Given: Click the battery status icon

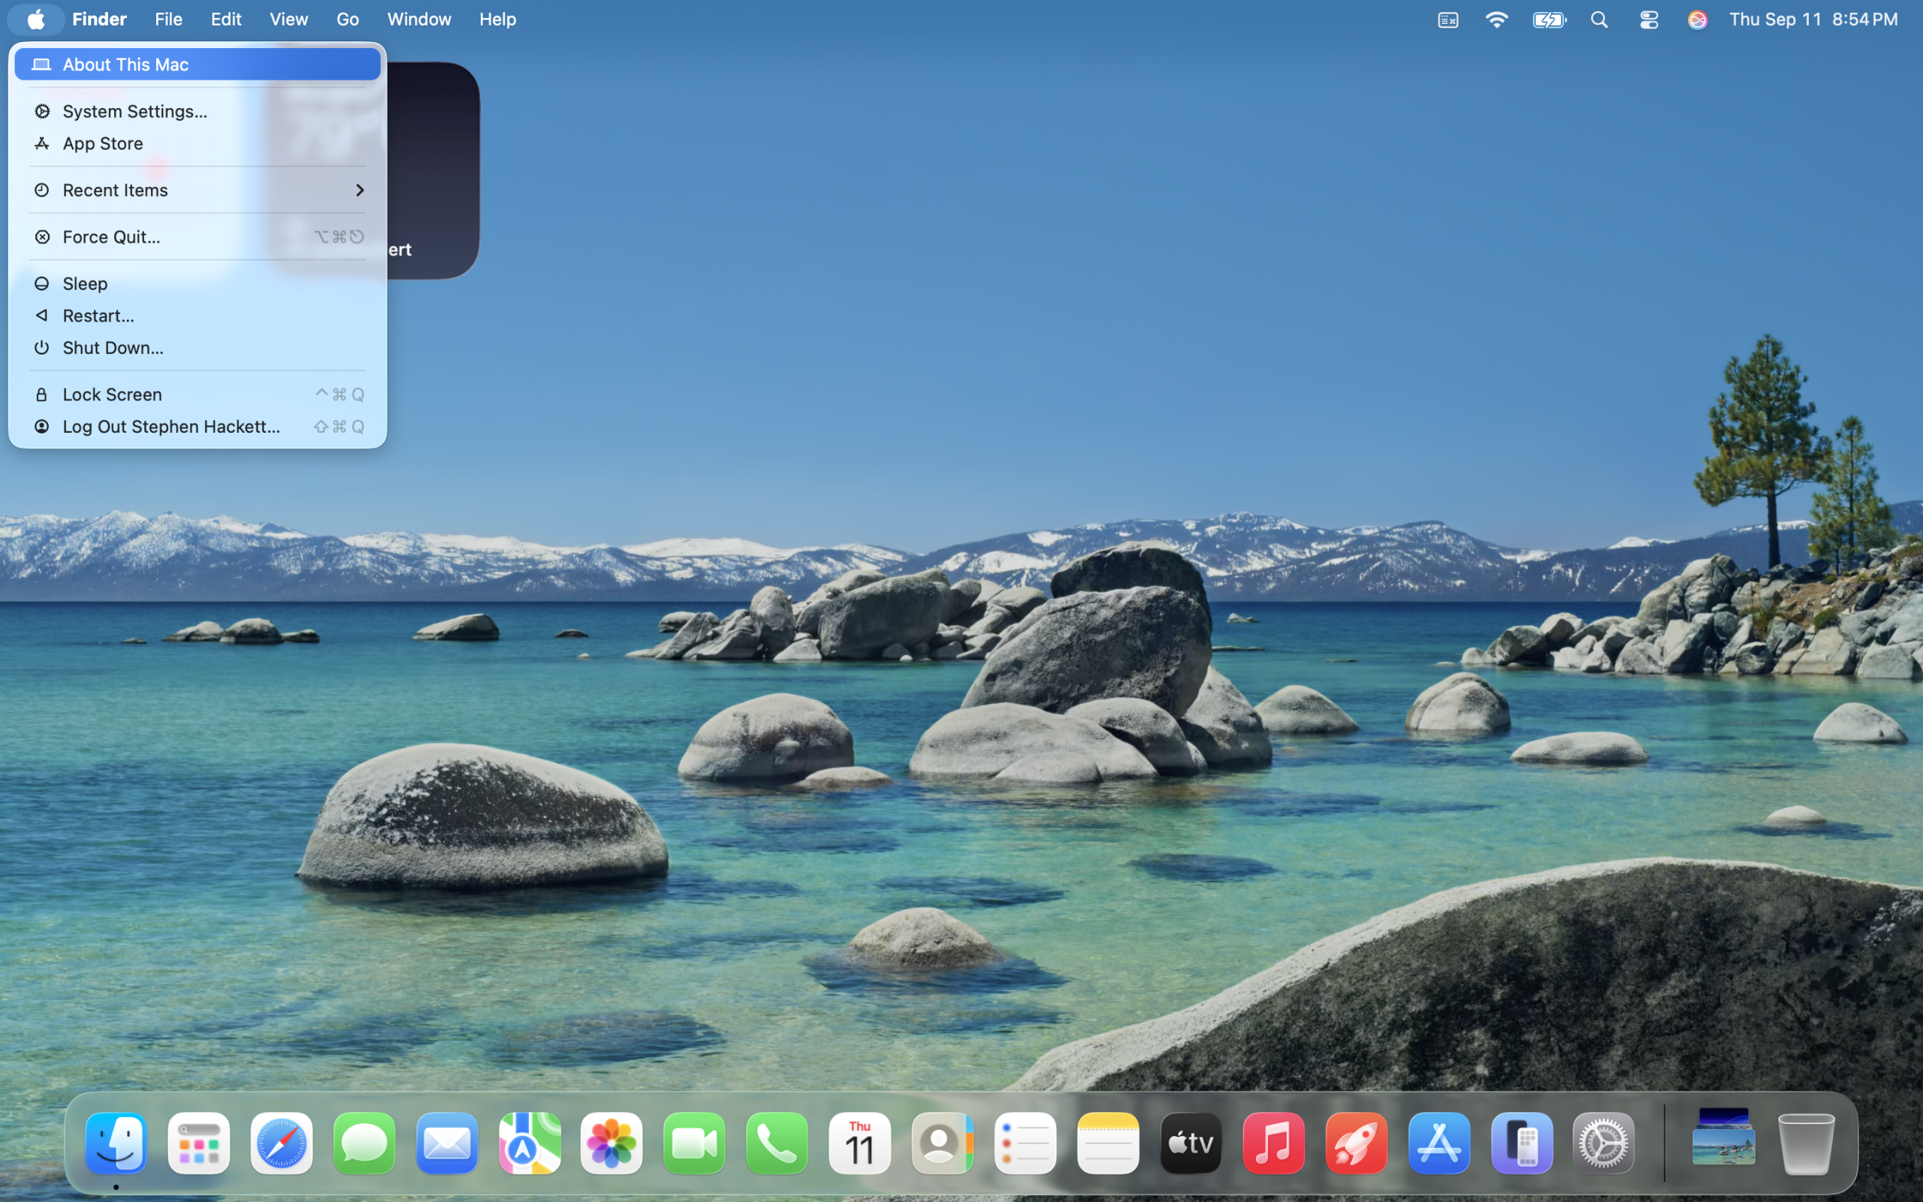Looking at the screenshot, I should (x=1549, y=20).
